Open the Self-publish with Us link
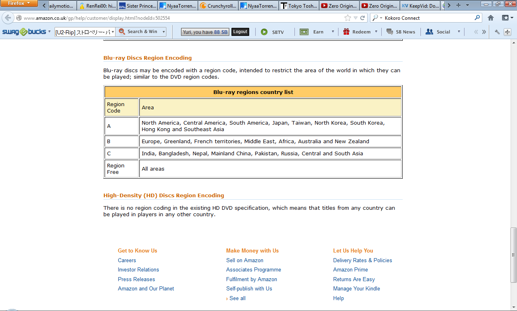 249,288
